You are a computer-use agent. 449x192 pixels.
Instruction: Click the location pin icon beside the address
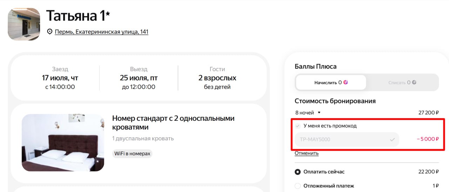[49, 32]
